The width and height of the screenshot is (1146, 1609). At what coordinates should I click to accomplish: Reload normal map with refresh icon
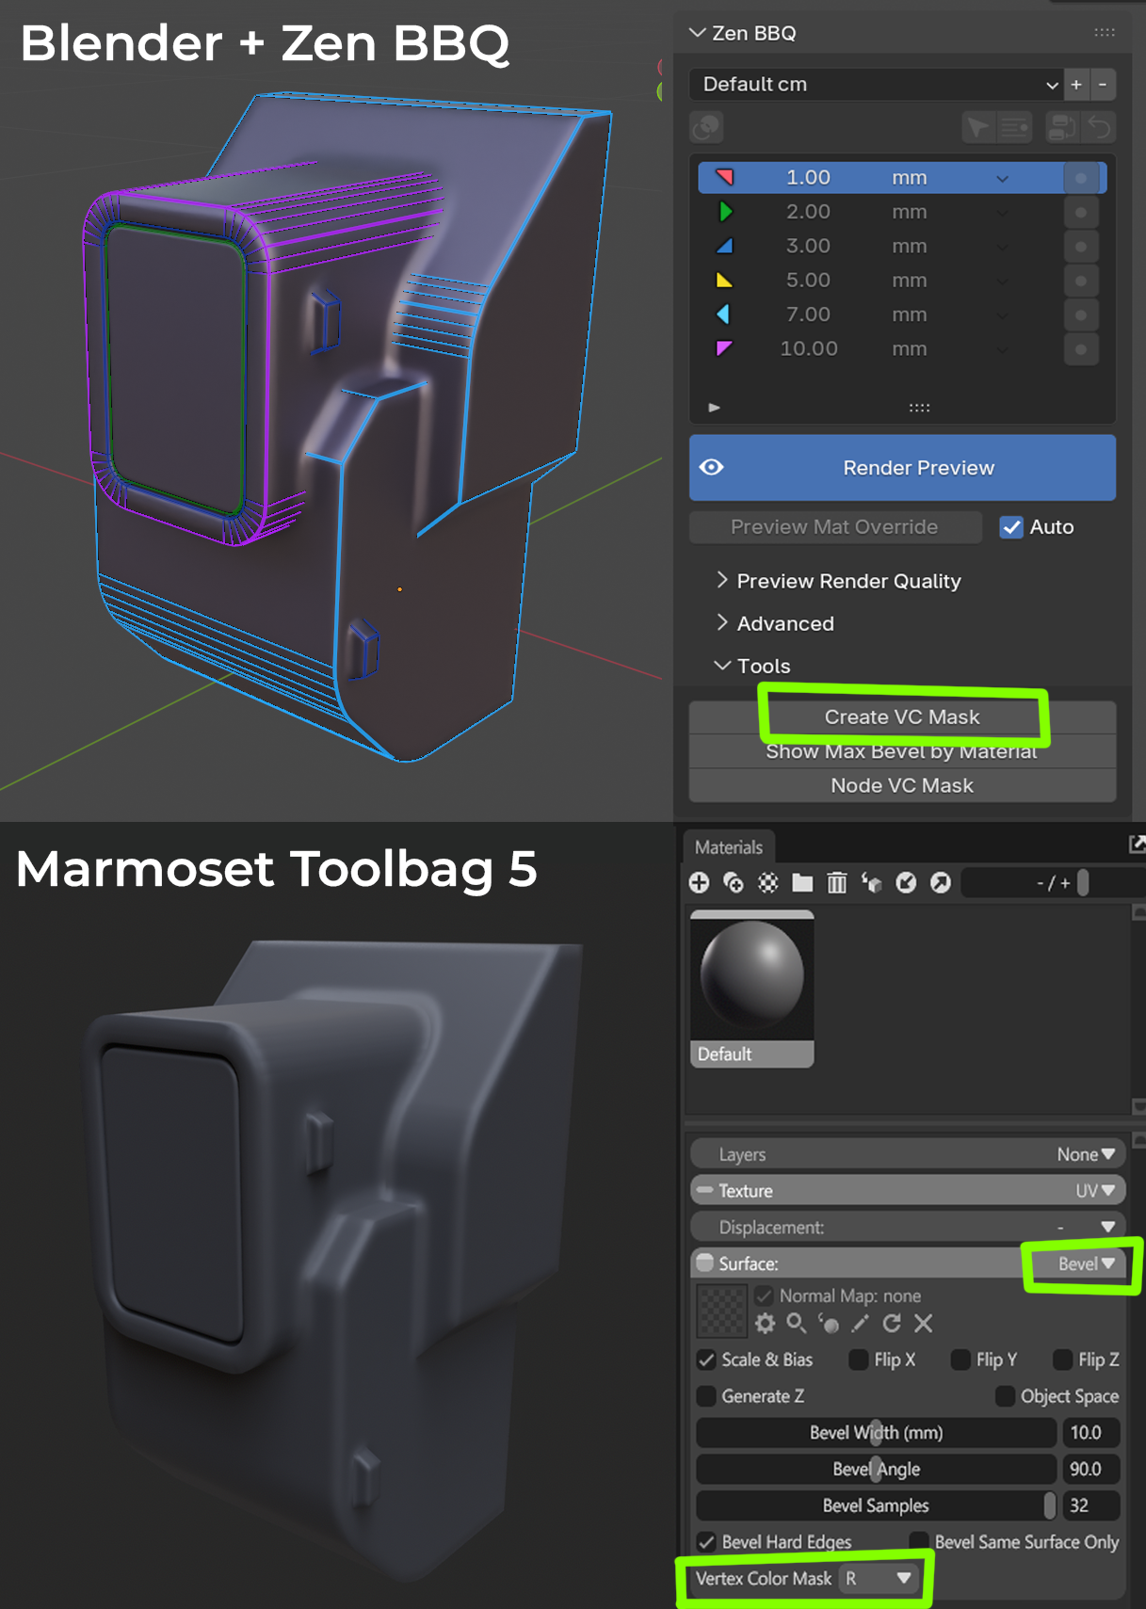[892, 1324]
